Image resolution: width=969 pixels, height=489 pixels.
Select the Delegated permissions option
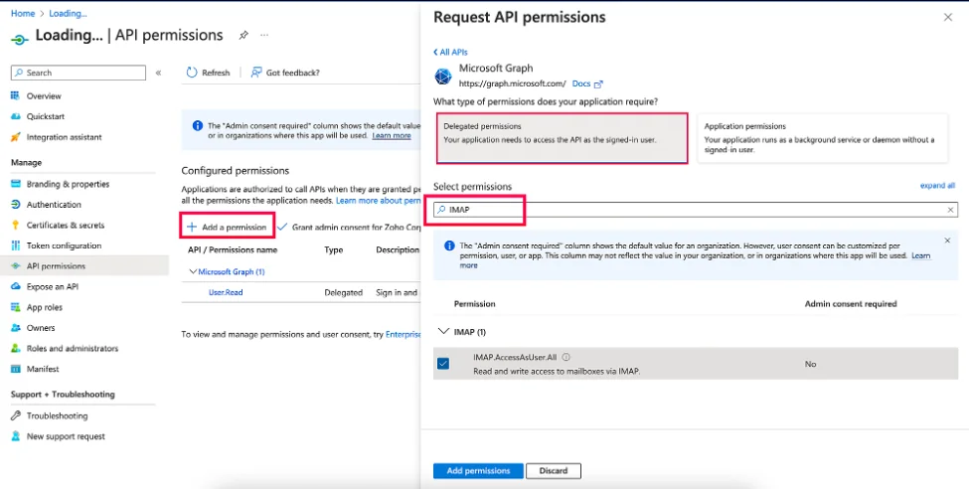click(x=561, y=138)
